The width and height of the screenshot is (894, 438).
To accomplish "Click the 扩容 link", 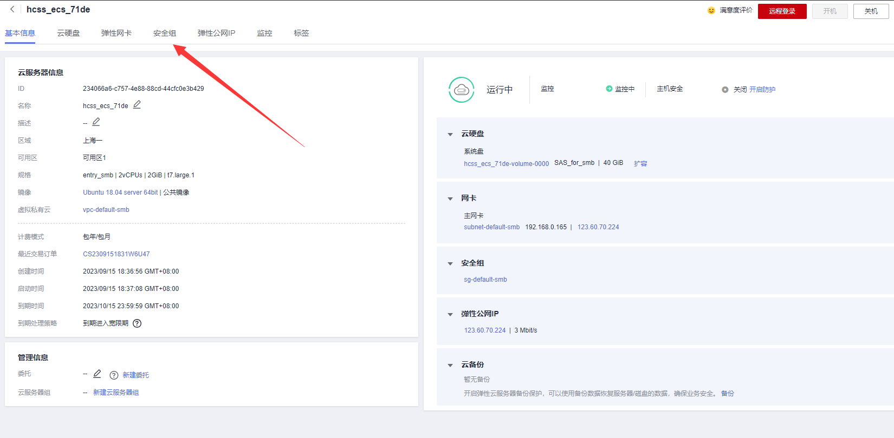I will pos(640,163).
